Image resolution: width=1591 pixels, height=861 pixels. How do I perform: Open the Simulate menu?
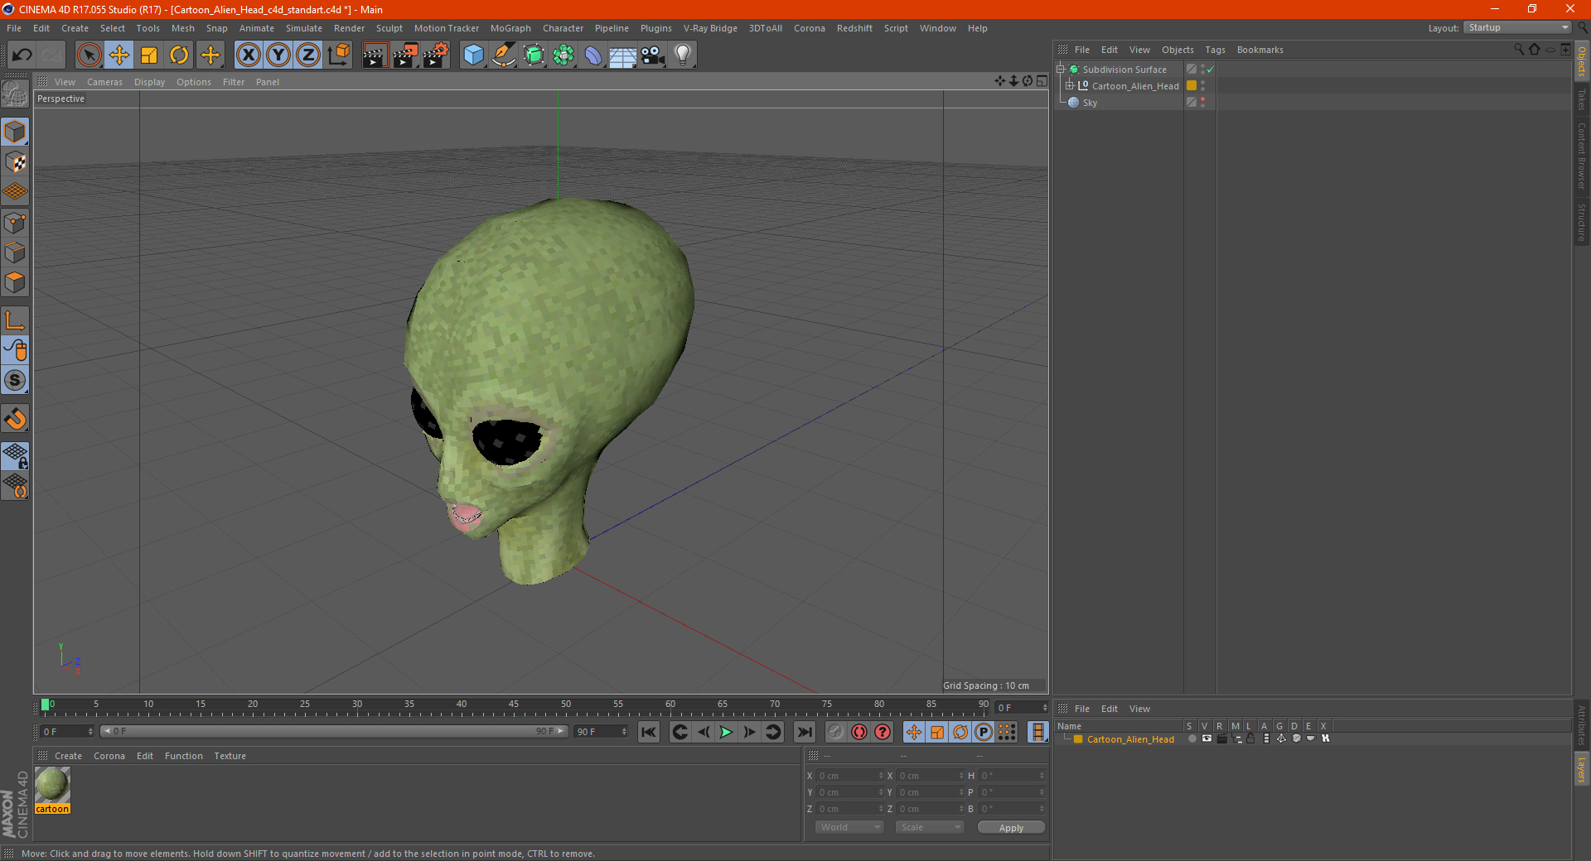click(x=304, y=28)
